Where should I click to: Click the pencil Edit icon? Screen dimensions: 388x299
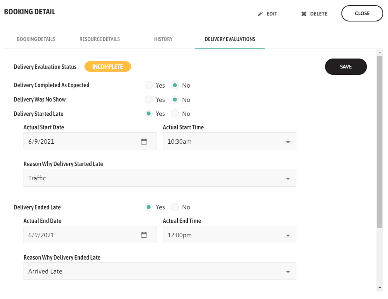click(x=260, y=14)
